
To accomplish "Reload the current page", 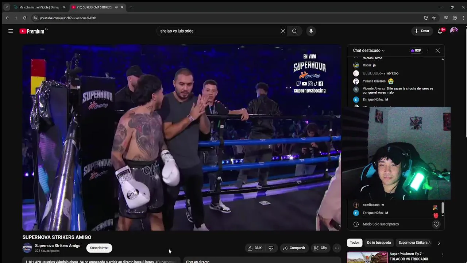I will point(24,18).
